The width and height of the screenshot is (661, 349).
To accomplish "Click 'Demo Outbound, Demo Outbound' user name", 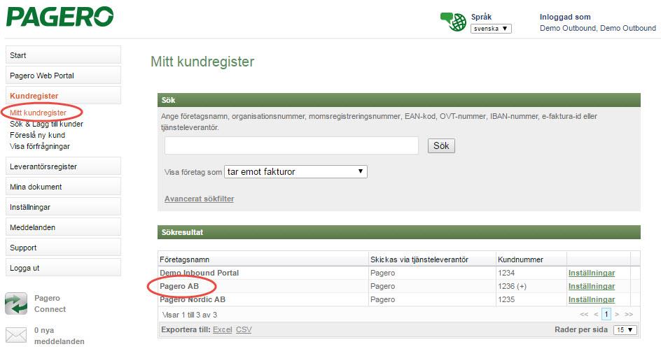I will [598, 28].
